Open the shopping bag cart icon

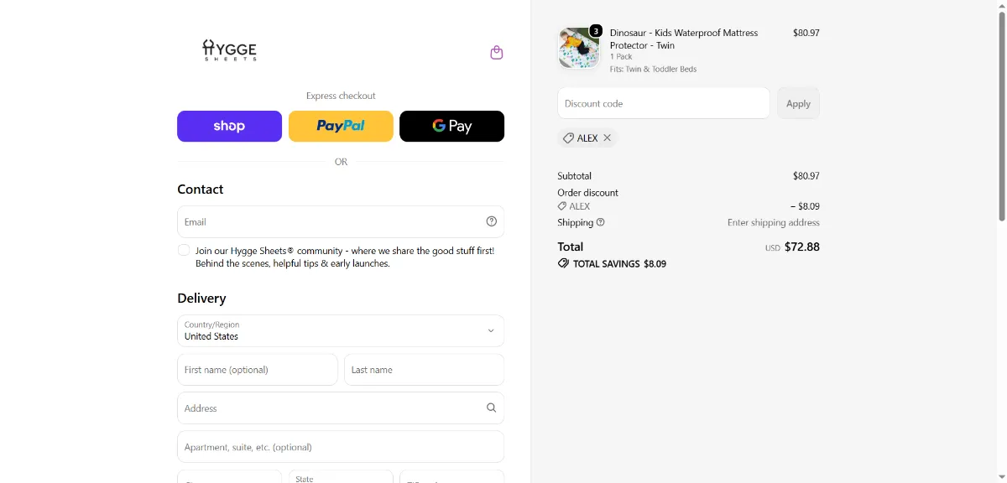(497, 52)
